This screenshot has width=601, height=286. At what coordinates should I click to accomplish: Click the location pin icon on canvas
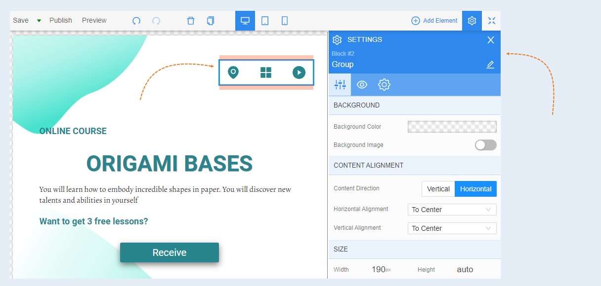[x=233, y=72]
